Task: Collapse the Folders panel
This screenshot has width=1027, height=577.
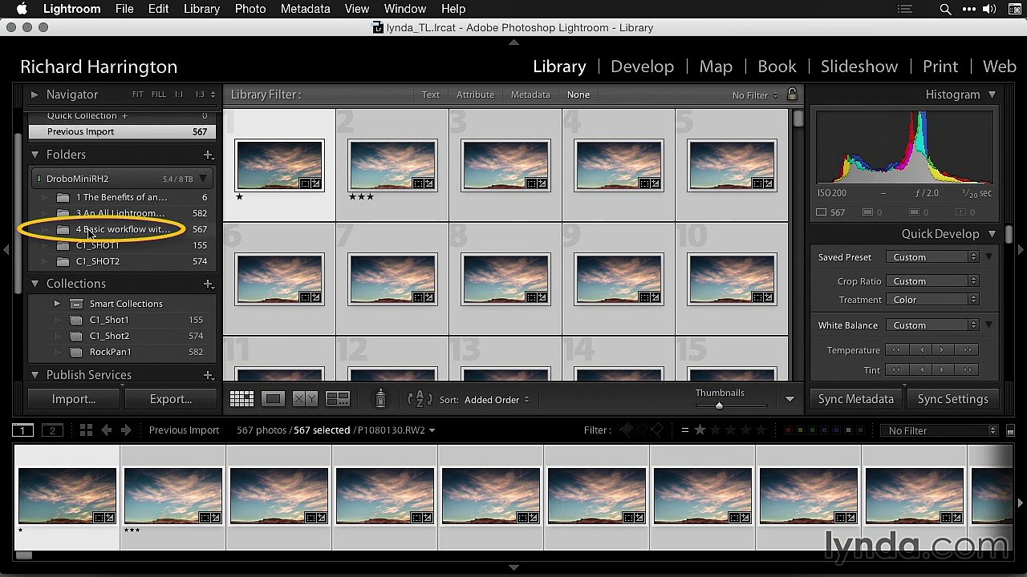Action: [35, 155]
